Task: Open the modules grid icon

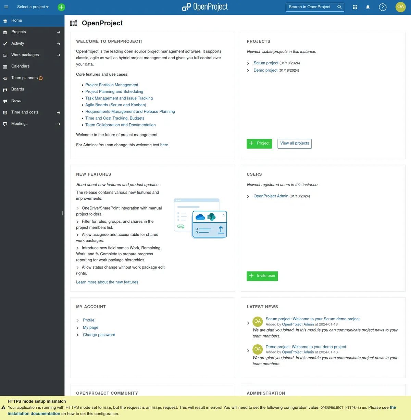Action: (x=355, y=7)
